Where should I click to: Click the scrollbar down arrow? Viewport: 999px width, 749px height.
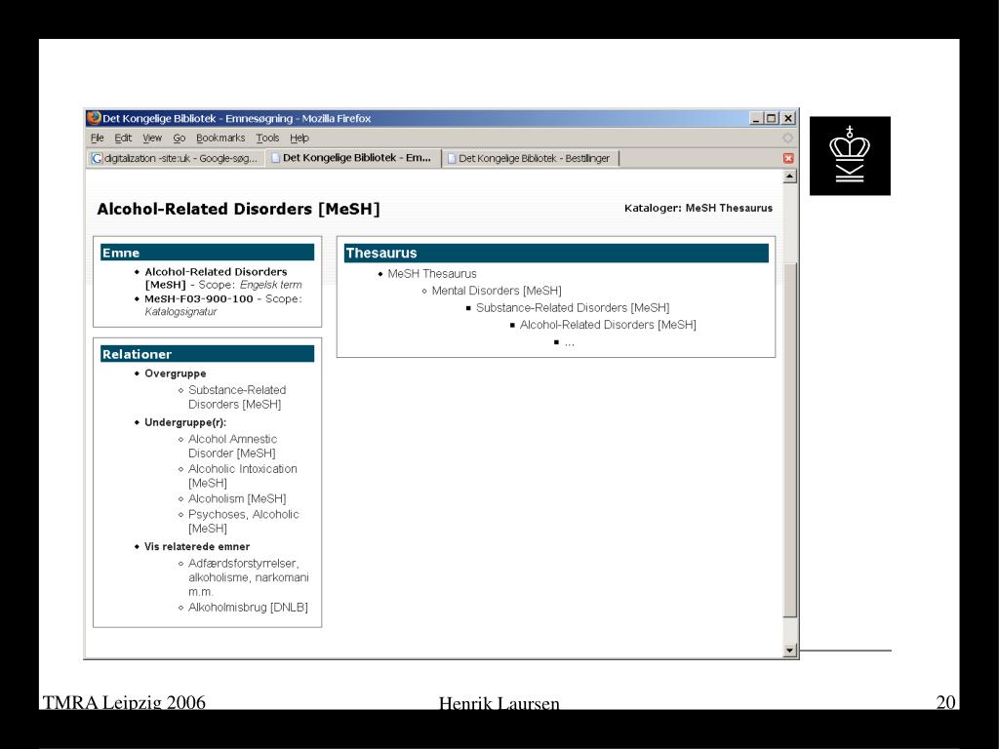click(x=789, y=650)
